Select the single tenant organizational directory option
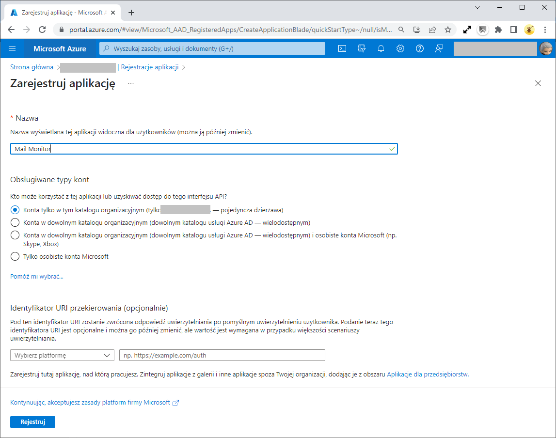 15,210
